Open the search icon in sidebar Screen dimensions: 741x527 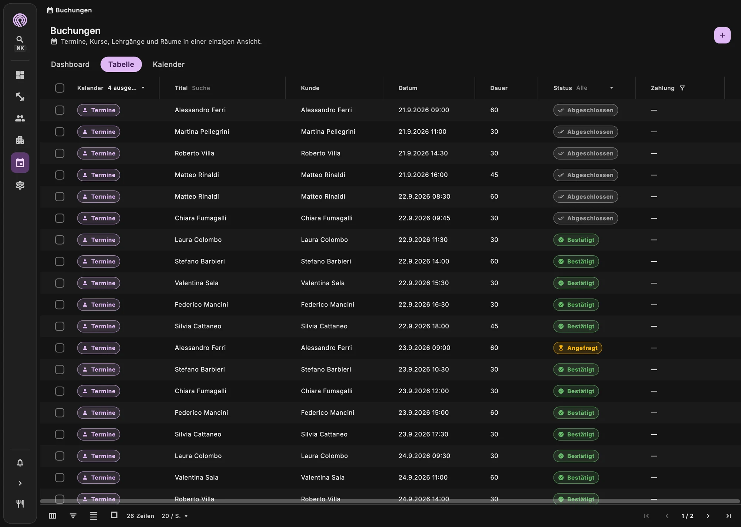(x=20, y=39)
